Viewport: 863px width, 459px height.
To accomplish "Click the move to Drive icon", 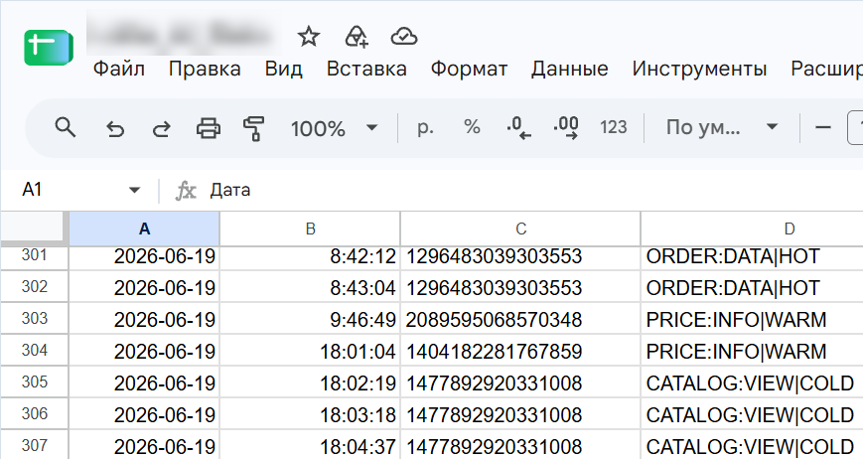I will click(357, 37).
